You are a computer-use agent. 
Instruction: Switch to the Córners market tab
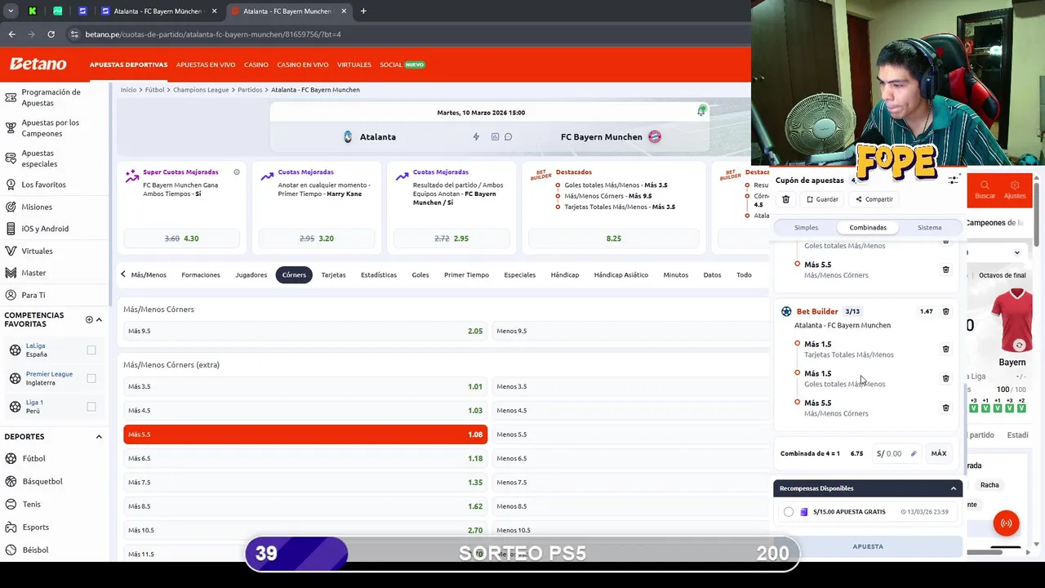294,275
